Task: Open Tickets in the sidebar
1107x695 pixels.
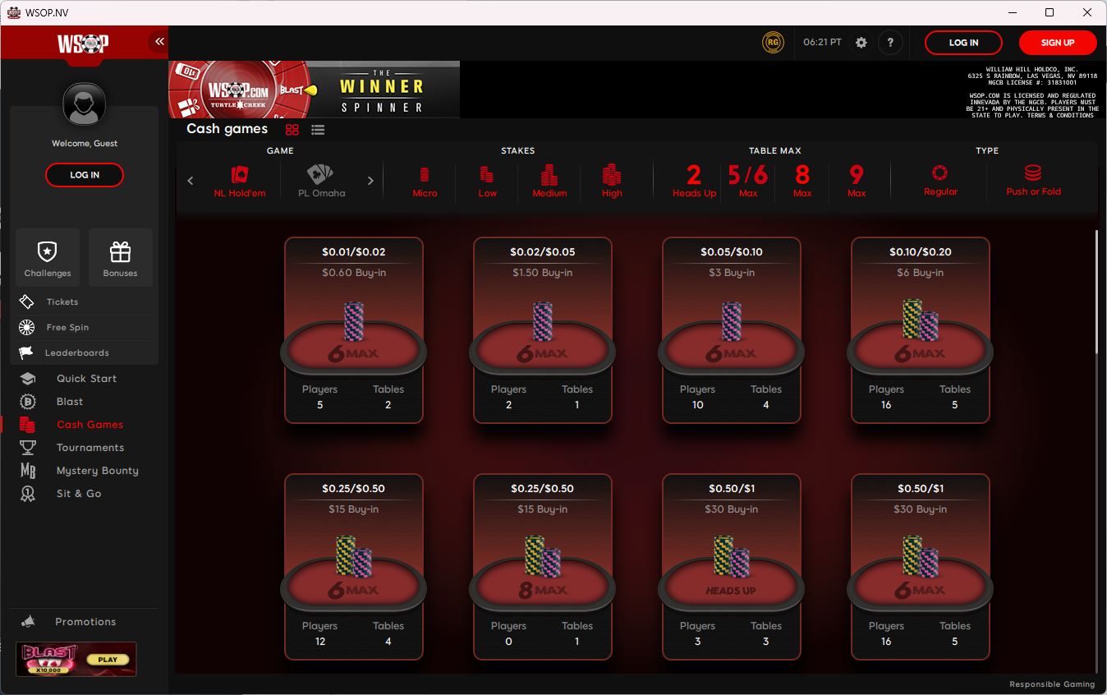Action: [x=85, y=302]
